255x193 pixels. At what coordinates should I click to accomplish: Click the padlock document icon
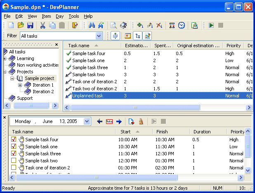(x=194, y=25)
